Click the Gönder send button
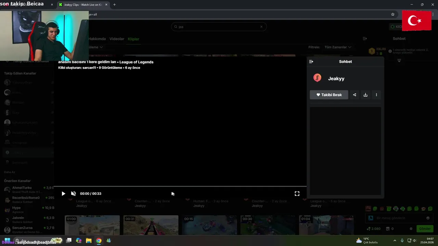The height and width of the screenshot is (246, 438). tap(425, 229)
